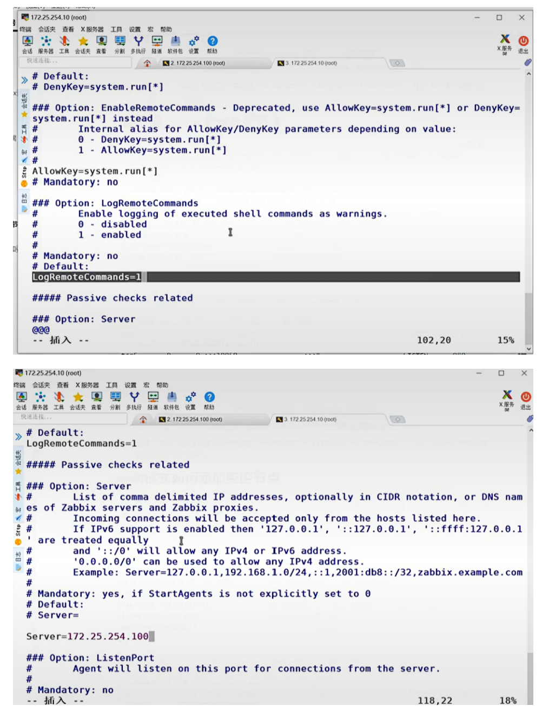This screenshot has height=719, width=542.
Task: Click new tab button in top window
Action: [398, 63]
